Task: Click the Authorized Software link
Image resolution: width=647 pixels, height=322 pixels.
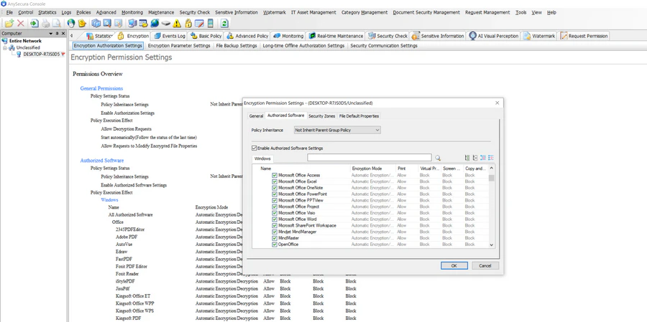Action: tap(102, 160)
